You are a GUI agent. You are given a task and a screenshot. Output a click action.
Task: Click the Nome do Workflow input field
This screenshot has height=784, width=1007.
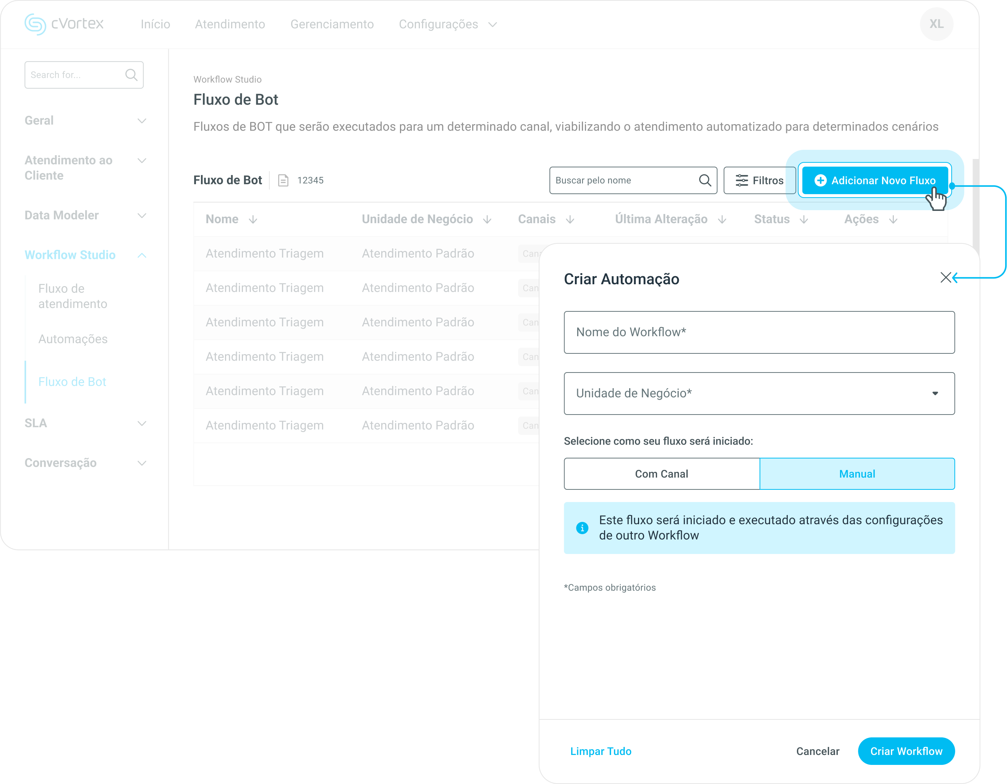point(759,332)
